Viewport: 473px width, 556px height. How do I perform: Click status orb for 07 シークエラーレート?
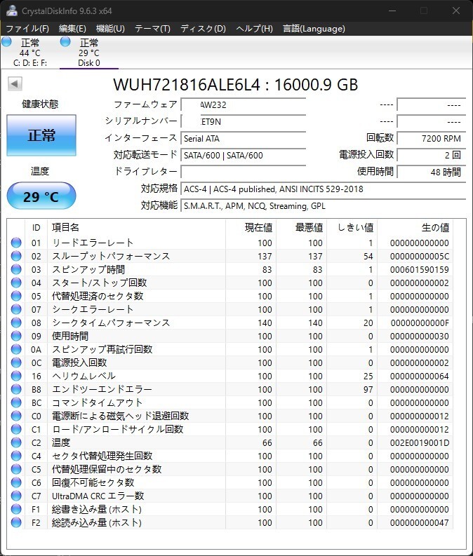click(16, 308)
